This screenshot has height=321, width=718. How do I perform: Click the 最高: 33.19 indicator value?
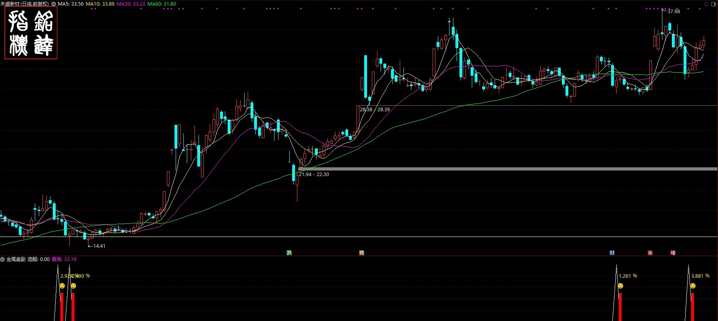(64, 259)
